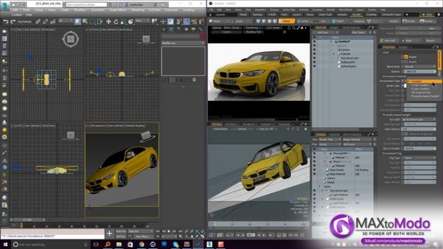Viewport: 443px width, 249px height.
Task: Open the reference coordinate View dropdown in 3ds Max
Action: (x=142, y=21)
